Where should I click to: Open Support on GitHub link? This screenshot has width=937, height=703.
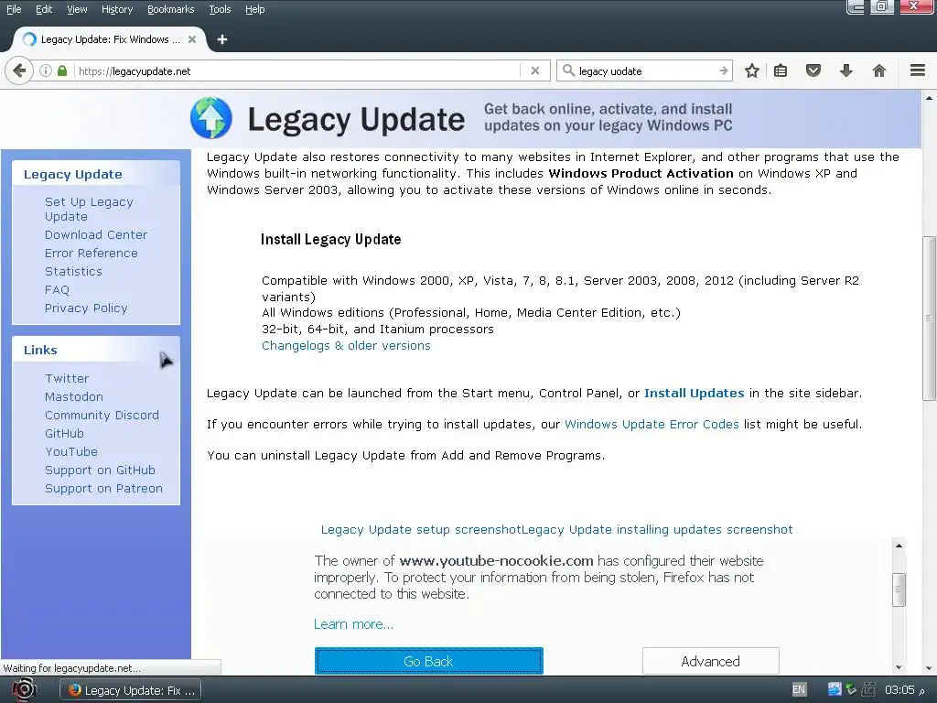pyautogui.click(x=100, y=470)
